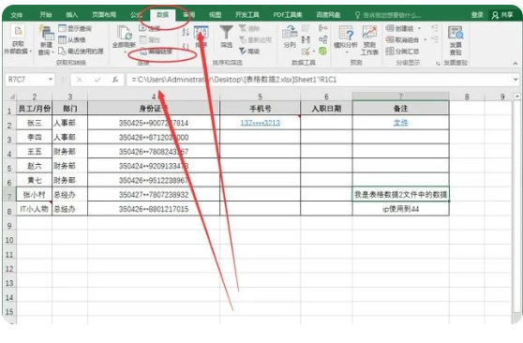
Task: Click the 分类汇总 subtotal icon
Action: [403, 51]
